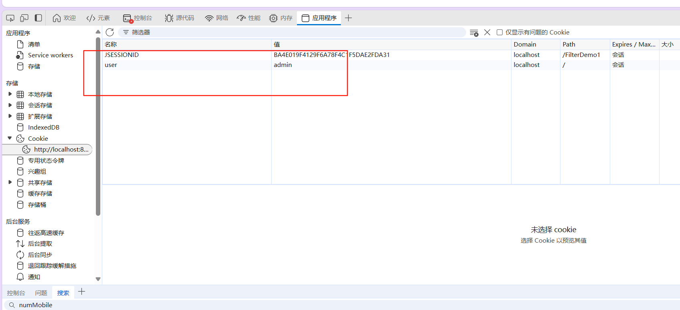Expand the 会话存储 node

pyautogui.click(x=10, y=105)
